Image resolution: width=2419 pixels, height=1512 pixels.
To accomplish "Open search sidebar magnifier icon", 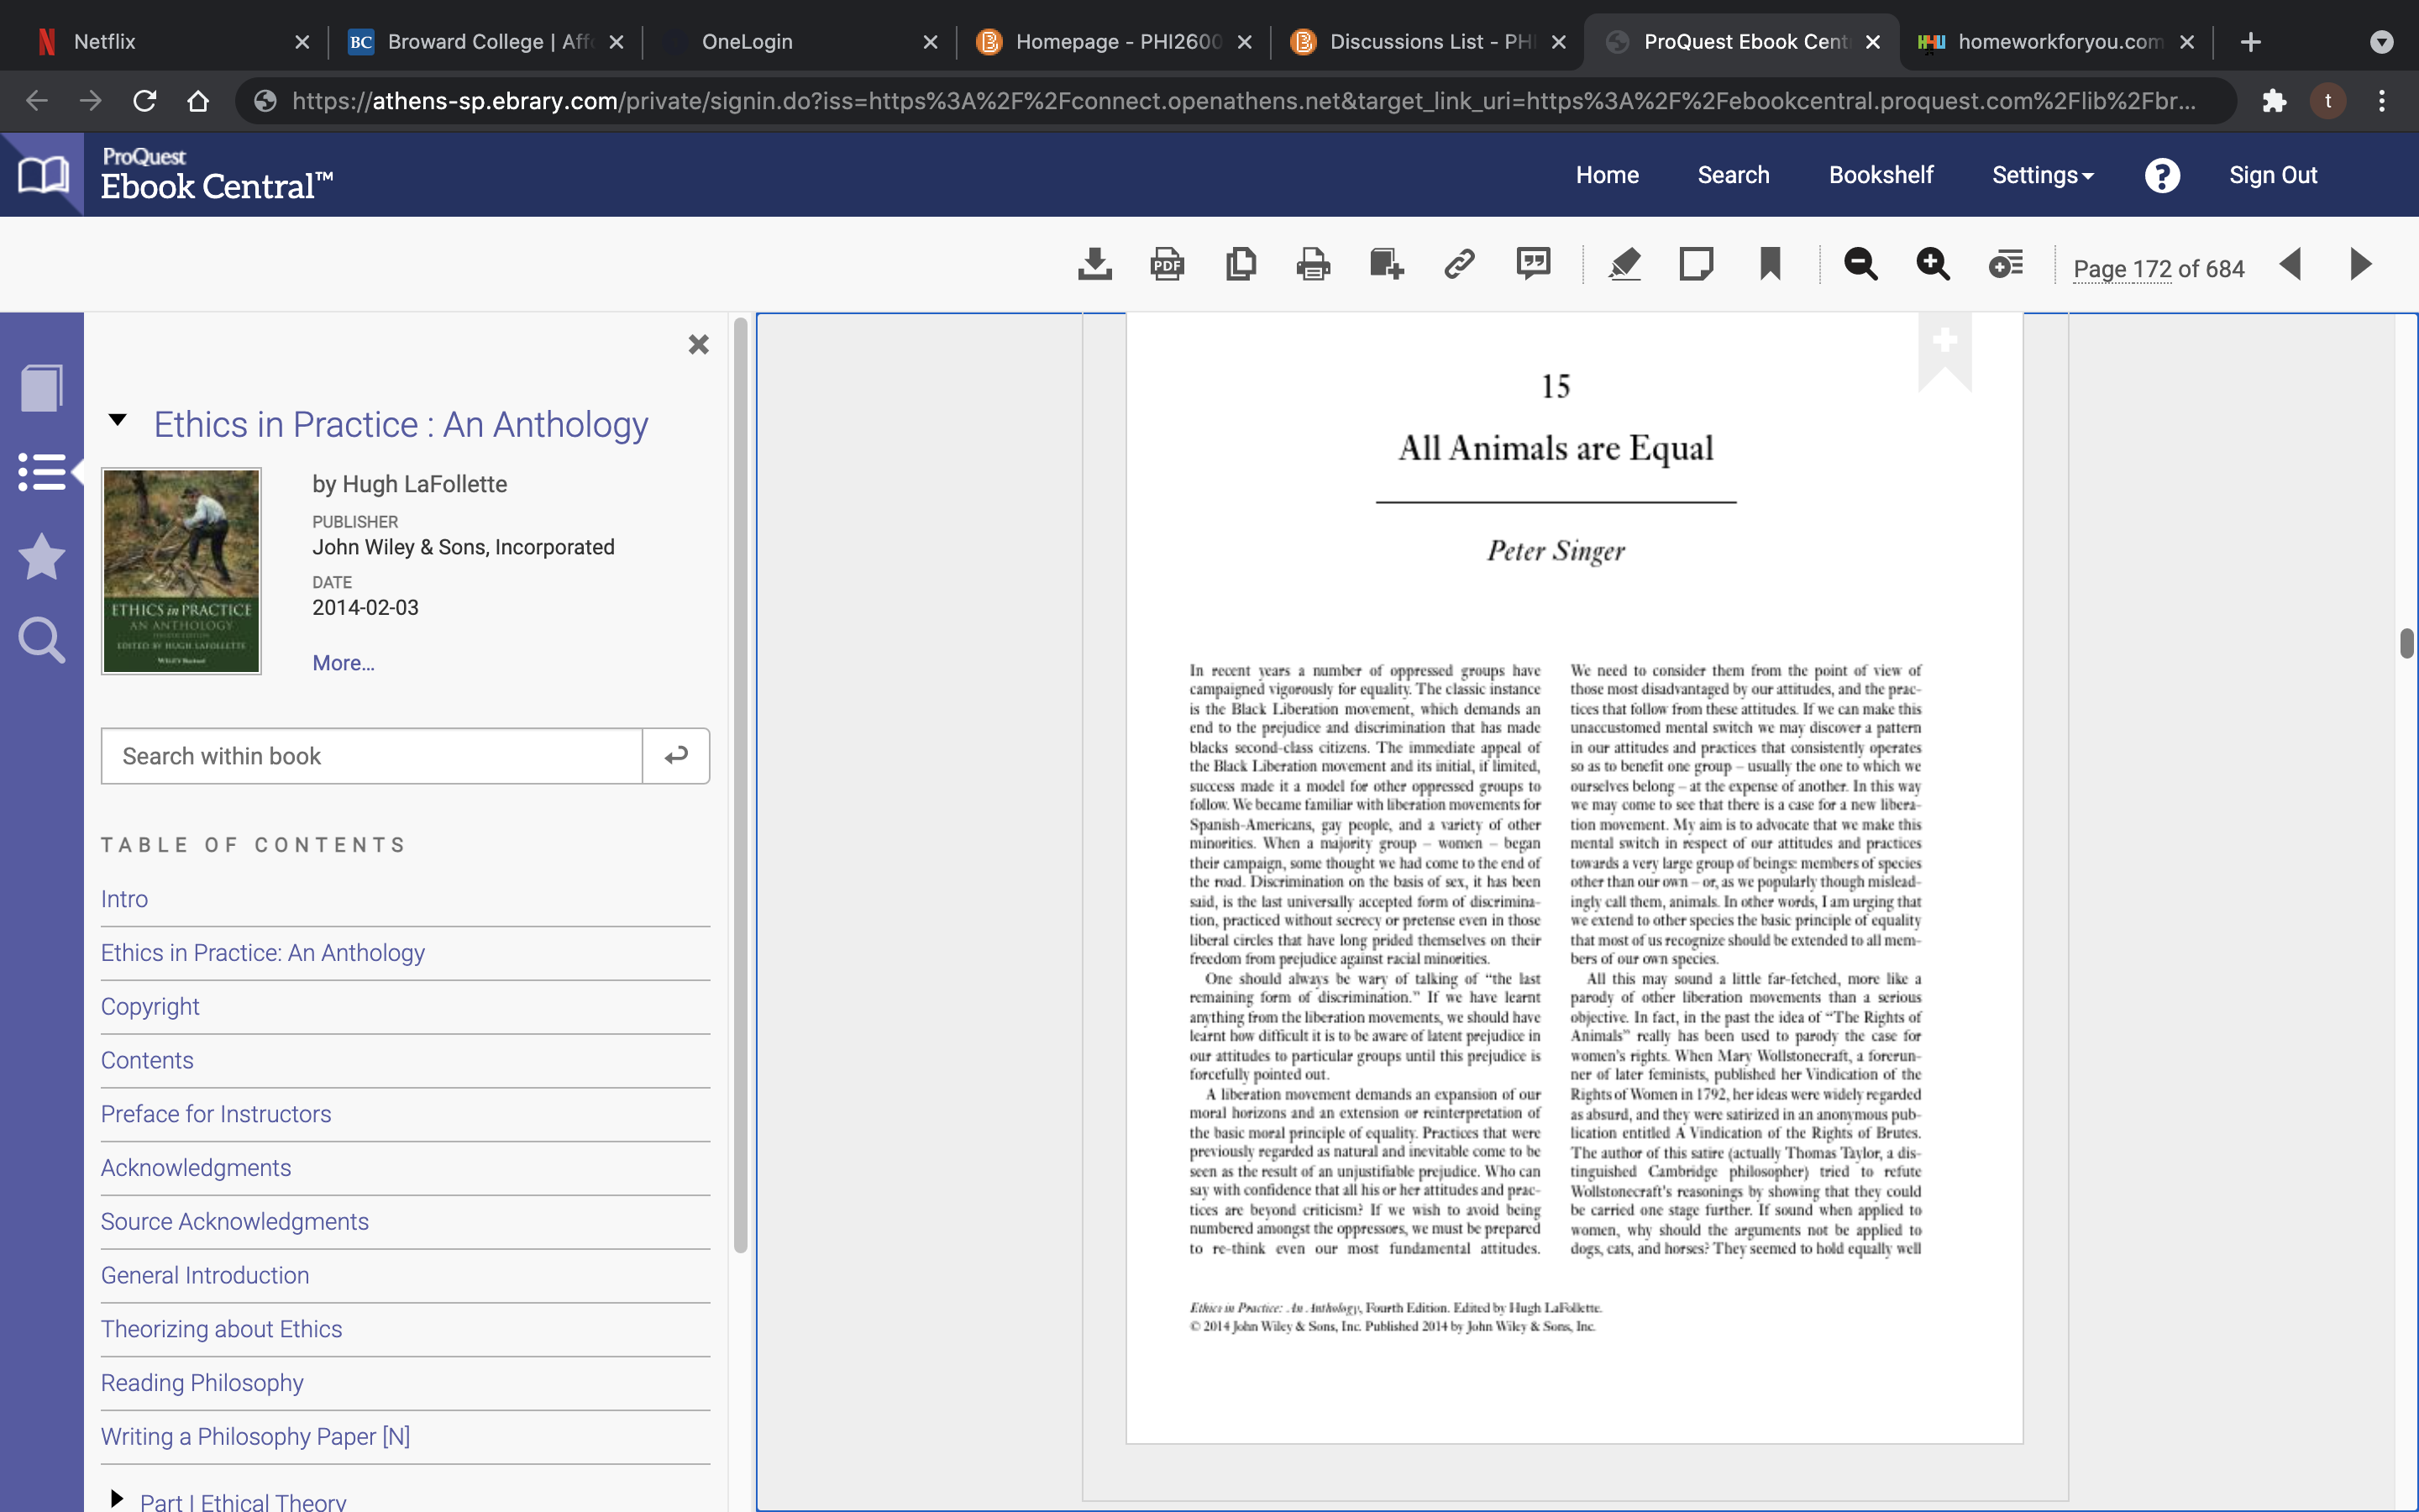I will pos(42,640).
